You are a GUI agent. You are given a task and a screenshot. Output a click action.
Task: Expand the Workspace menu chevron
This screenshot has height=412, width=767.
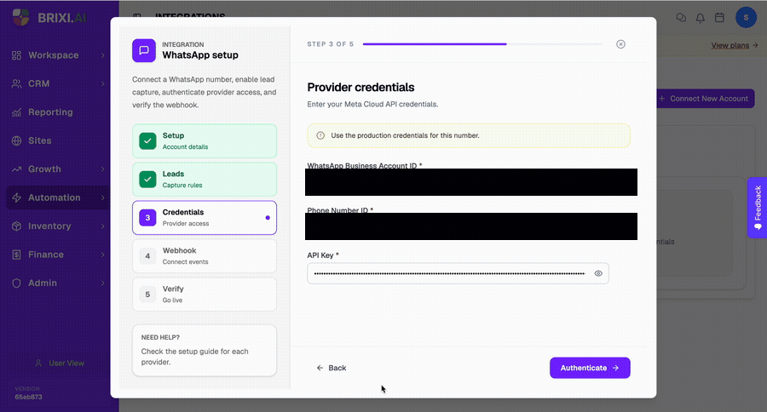(103, 55)
